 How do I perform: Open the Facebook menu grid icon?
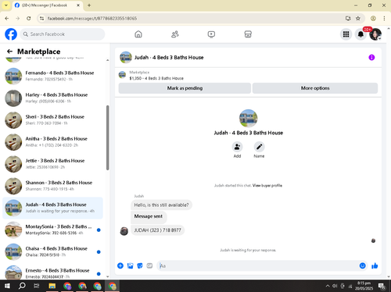point(346,34)
